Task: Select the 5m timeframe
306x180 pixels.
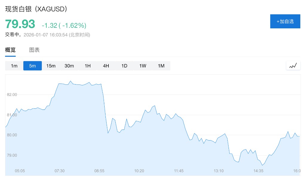Action: [x=33, y=66]
